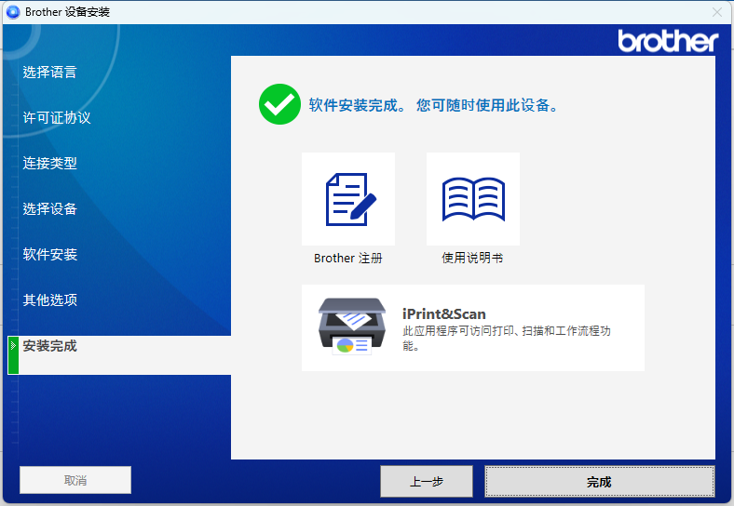Click the brother logo at top right
734x506 pixels.
(668, 41)
